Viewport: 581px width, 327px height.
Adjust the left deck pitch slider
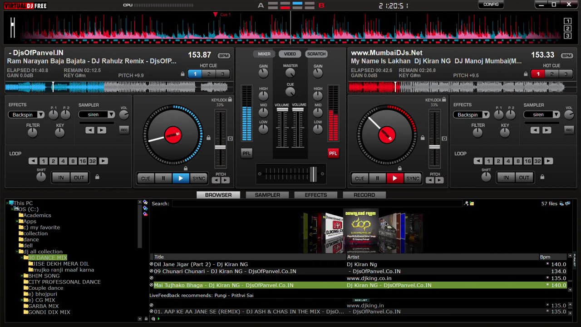coord(220,147)
